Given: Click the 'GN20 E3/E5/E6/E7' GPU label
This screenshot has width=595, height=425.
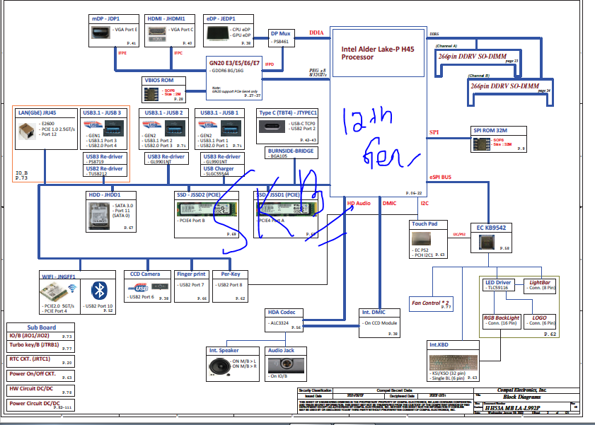Looking at the screenshot, I should [x=234, y=63].
